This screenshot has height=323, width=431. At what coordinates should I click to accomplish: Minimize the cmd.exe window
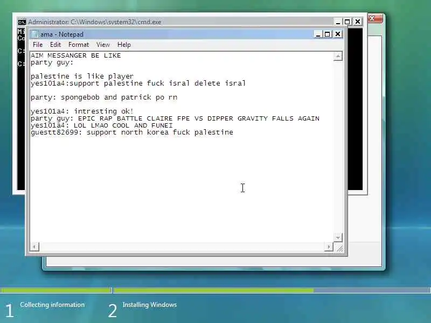[x=338, y=22]
